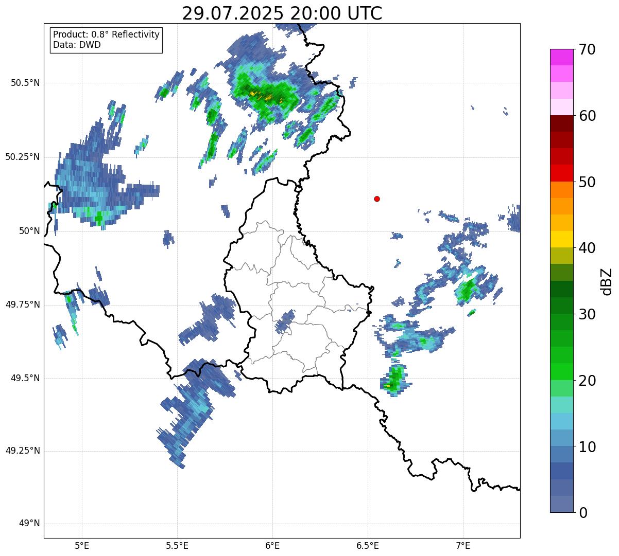Click the '49°N' latitude tick label
Viewport: 619px width, 556px height.
point(29,523)
